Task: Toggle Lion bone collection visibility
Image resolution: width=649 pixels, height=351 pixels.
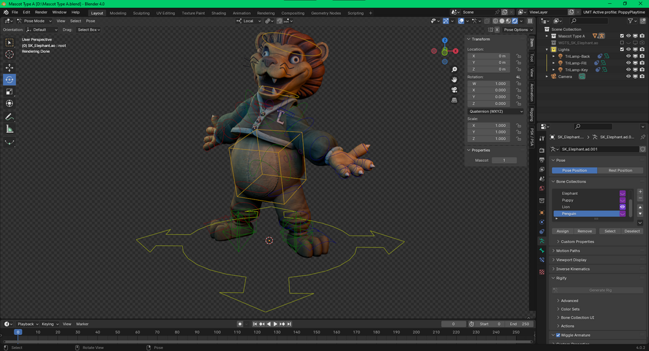Action: (623, 206)
